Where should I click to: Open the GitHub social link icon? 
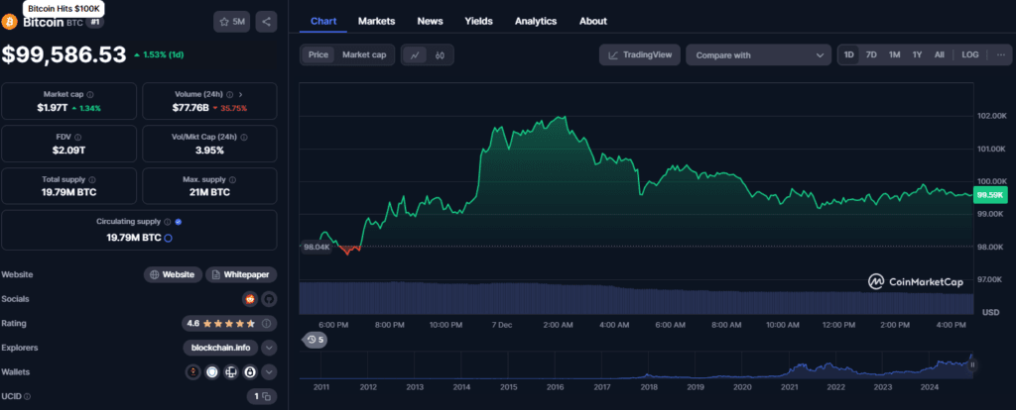tap(269, 299)
